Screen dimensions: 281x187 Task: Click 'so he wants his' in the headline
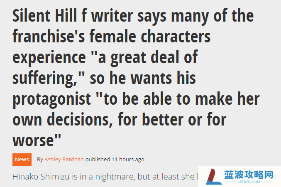click(x=143, y=78)
